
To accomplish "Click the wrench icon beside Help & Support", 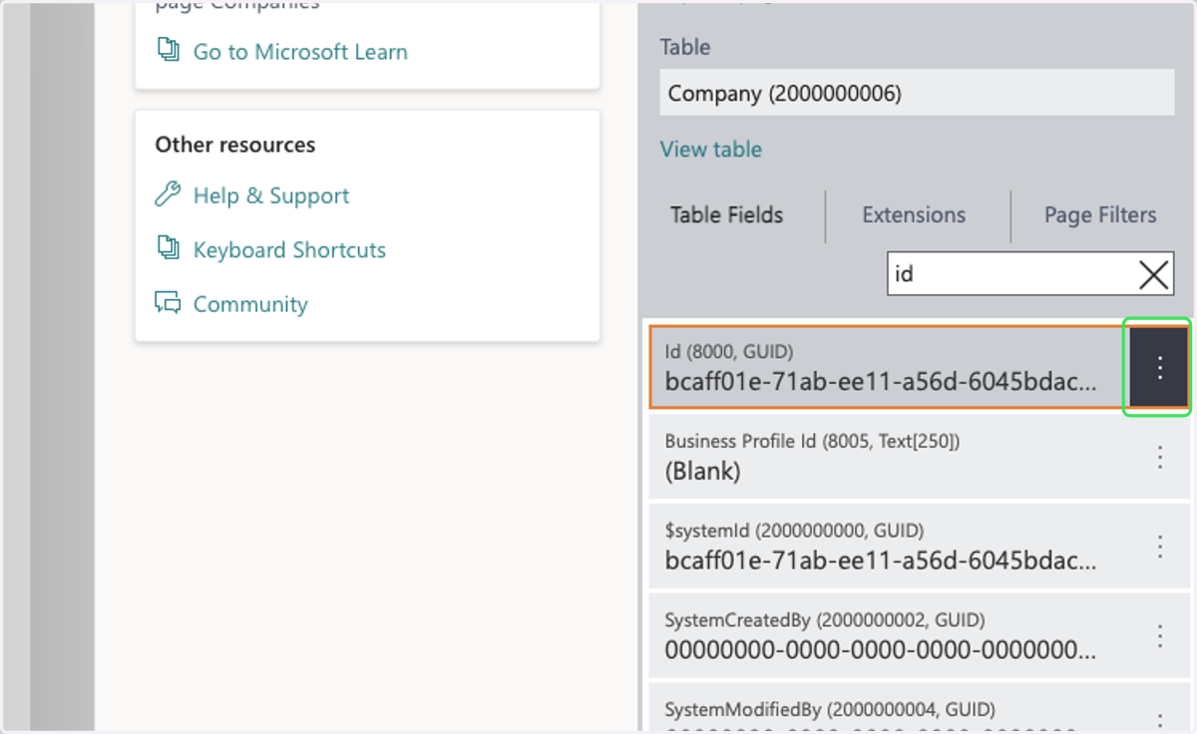I will 168,194.
